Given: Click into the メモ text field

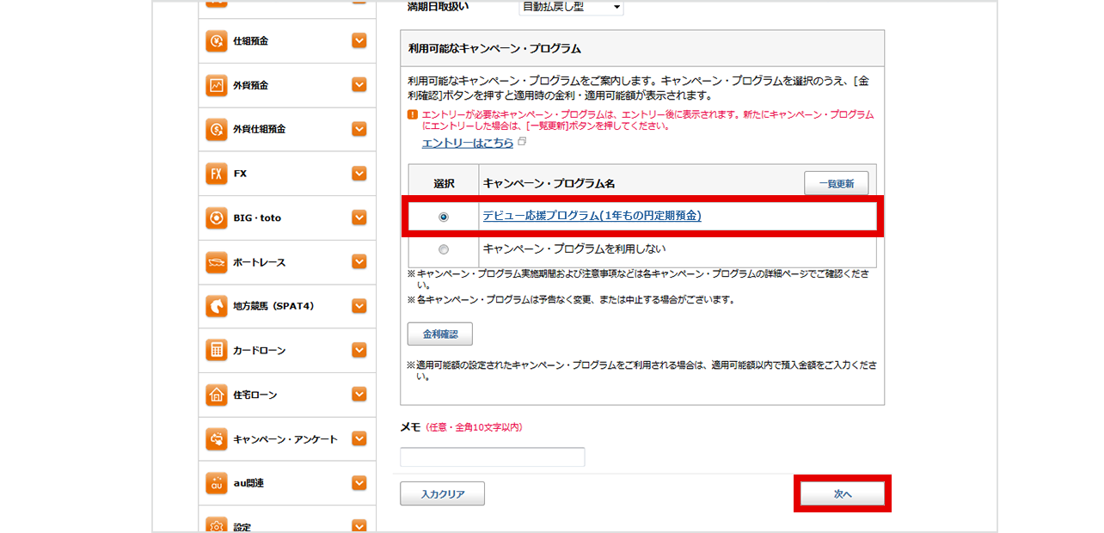Looking at the screenshot, I should point(492,457).
